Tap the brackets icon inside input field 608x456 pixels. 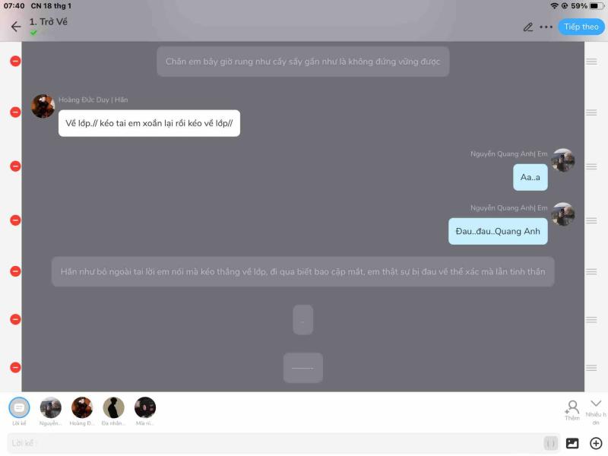(x=550, y=443)
